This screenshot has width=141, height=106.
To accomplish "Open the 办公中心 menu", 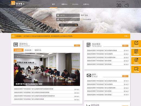I will click(x=75, y=4).
